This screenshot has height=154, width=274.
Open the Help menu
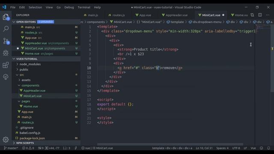click(97, 7)
